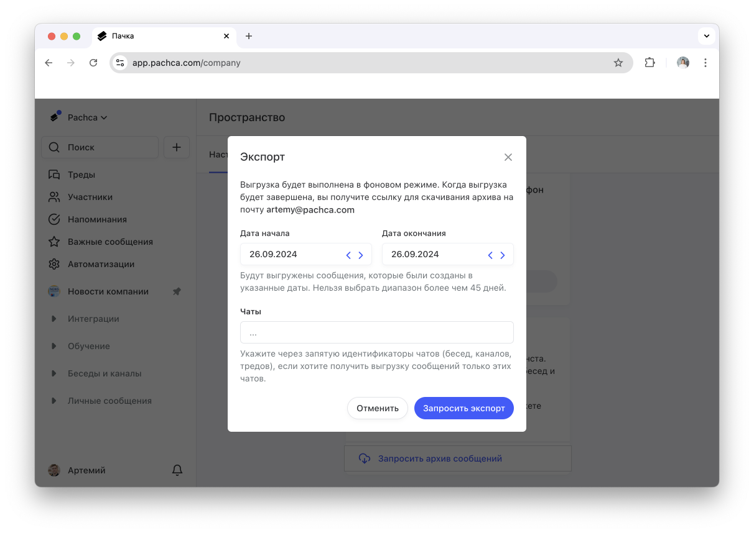Click the Чаты identifiers input field

pyautogui.click(x=376, y=332)
